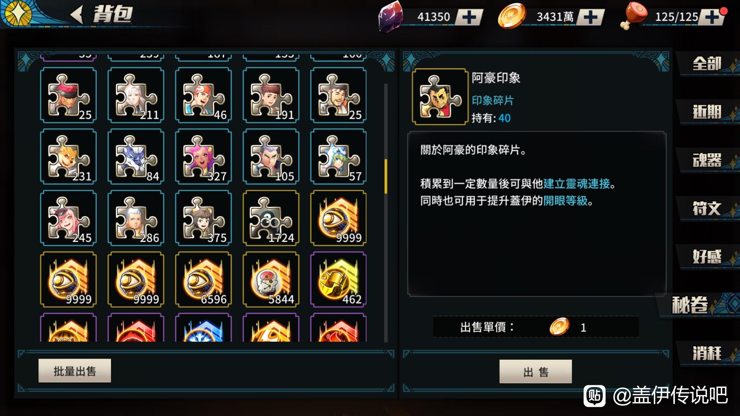Open the 魂器 category tab
This screenshot has width=740, height=416.
707,160
